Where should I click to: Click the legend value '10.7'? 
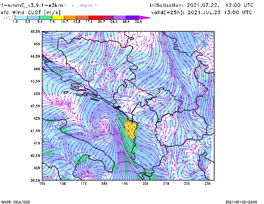click(x=64, y=21)
